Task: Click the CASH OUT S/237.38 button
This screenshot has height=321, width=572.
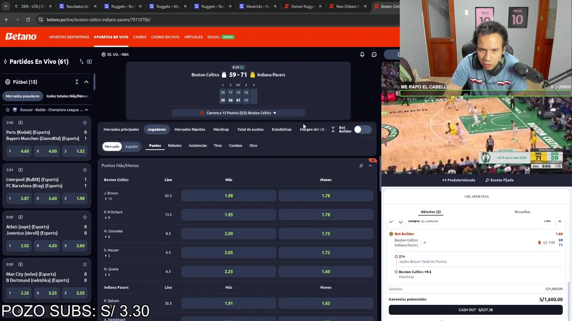Action: click(475, 310)
